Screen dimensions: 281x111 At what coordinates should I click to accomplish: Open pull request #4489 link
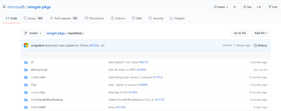click(142, 70)
